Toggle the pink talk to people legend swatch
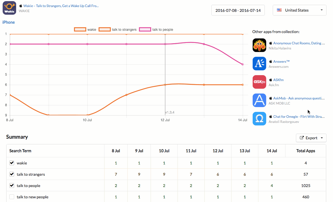Viewport: 333px width, 202px height. pos(145,29)
